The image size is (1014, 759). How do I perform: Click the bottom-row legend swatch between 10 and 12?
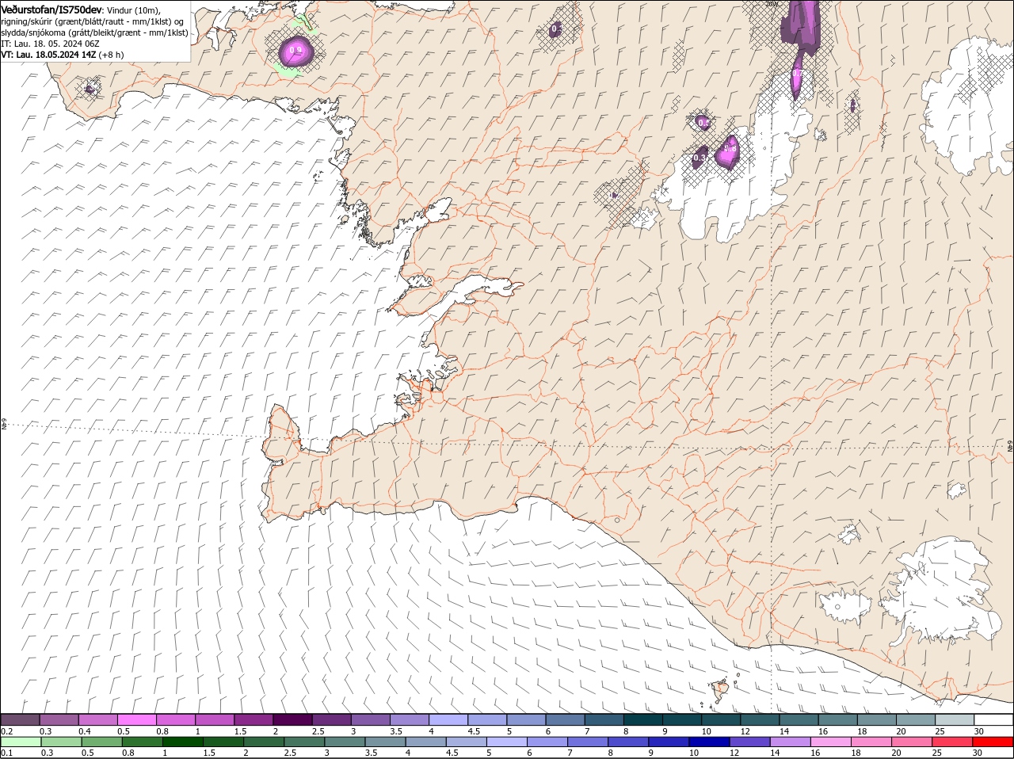[709, 742]
